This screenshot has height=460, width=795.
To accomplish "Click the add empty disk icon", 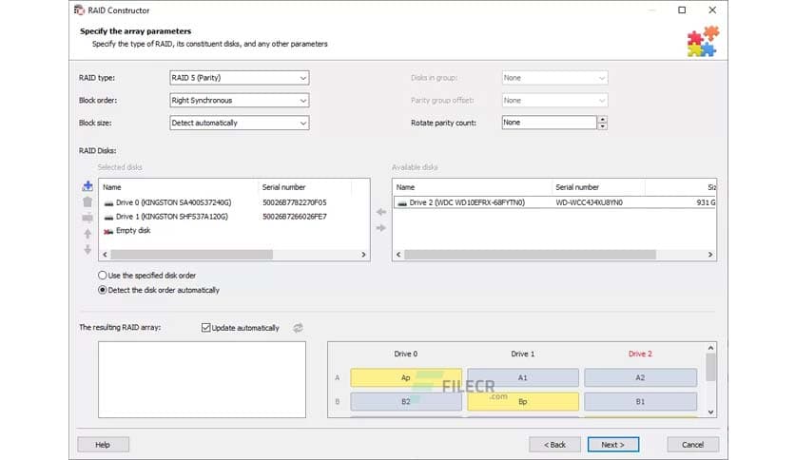I will point(87,218).
